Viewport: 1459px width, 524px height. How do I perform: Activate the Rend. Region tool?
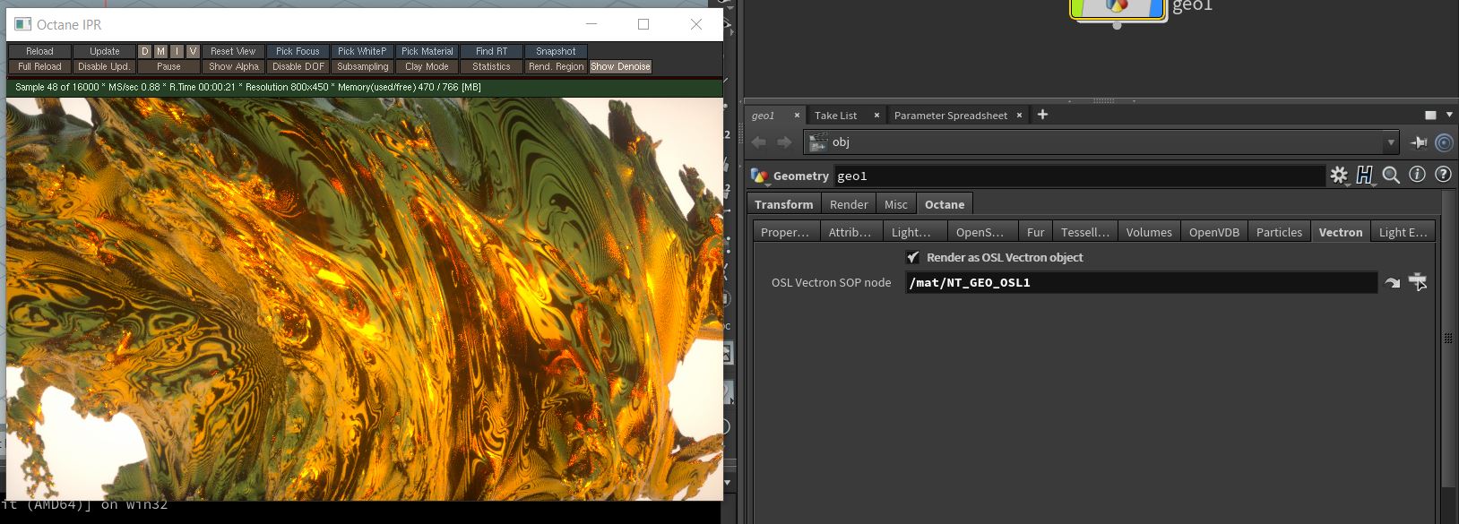click(556, 66)
